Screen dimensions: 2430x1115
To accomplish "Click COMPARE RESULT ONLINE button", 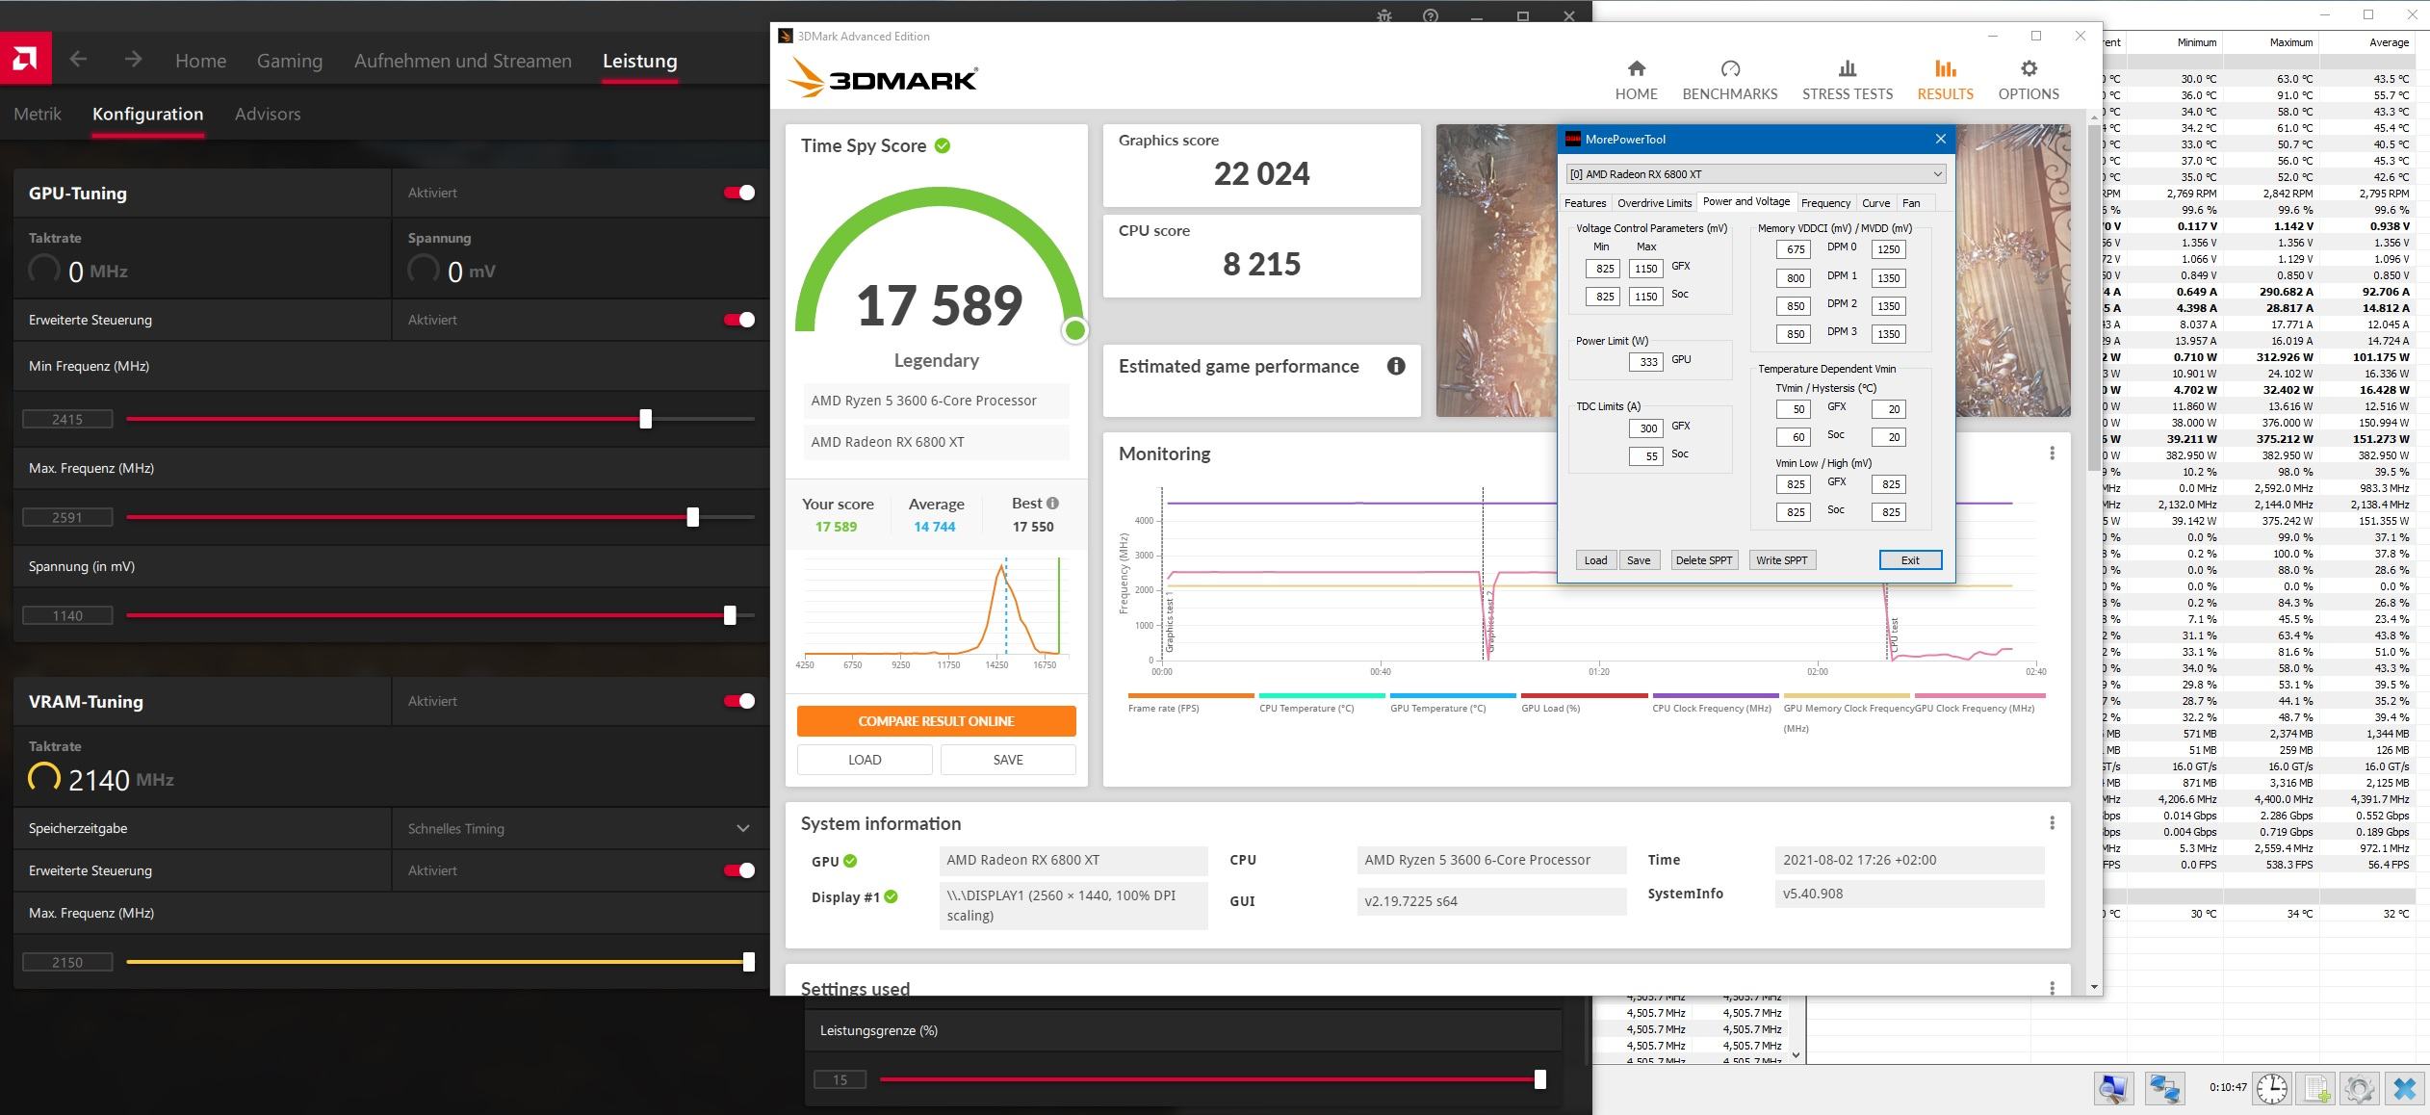I will (936, 721).
